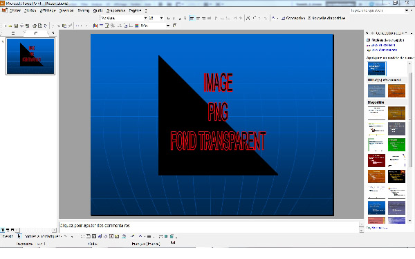Open the Affichage menu
Viewport: 415px width, 259px height.
48,10
